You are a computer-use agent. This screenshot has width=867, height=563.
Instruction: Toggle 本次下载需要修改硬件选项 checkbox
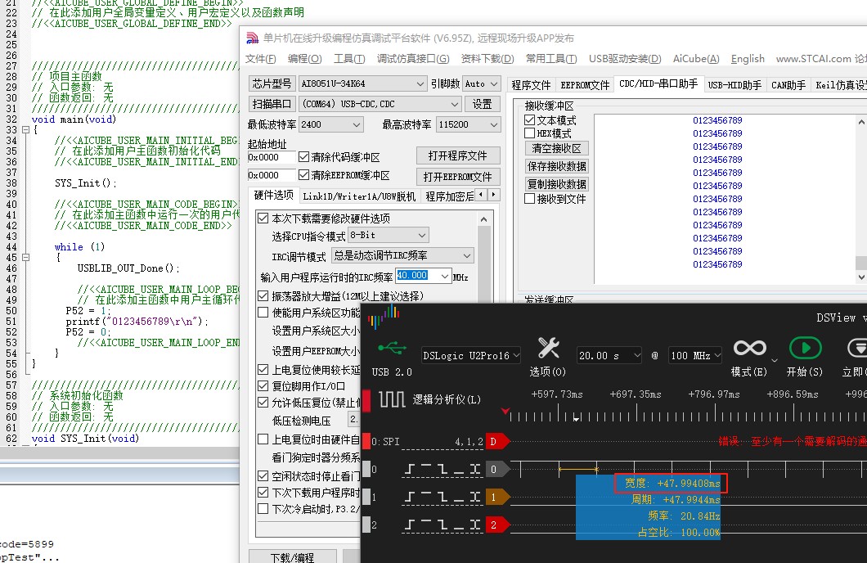[263, 218]
